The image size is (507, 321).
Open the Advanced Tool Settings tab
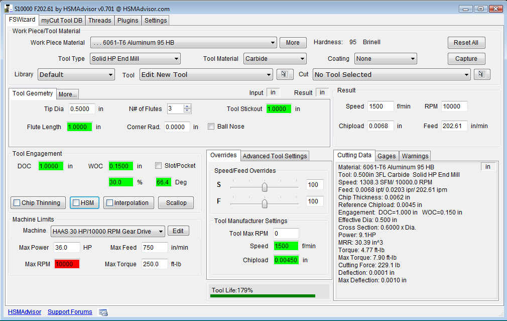275,156
